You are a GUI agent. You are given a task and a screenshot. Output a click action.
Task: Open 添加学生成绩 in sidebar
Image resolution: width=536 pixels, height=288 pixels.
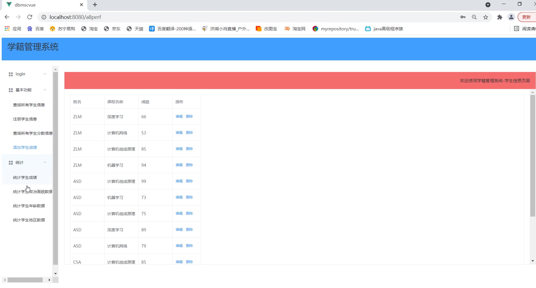pyautogui.click(x=25, y=147)
